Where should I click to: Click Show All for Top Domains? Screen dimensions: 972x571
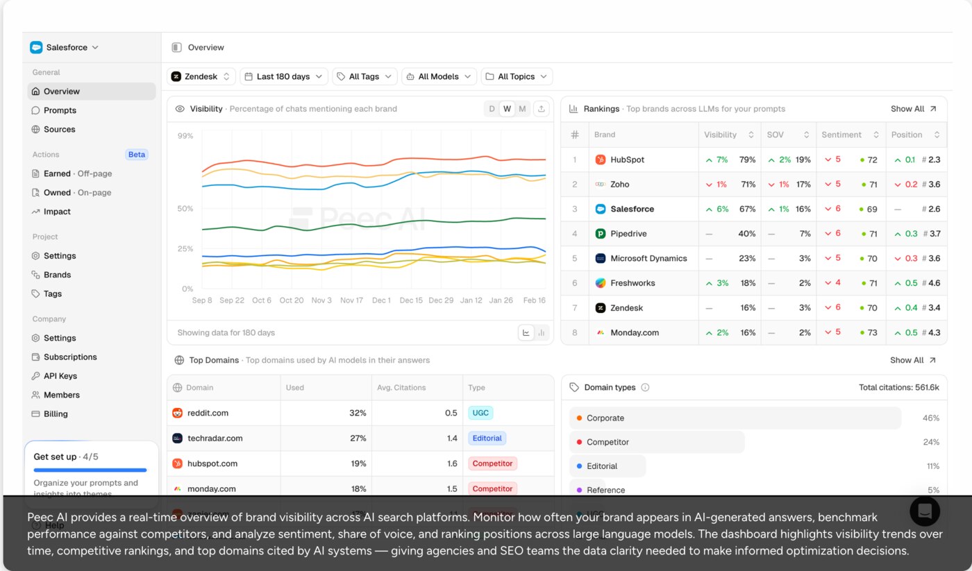point(914,360)
